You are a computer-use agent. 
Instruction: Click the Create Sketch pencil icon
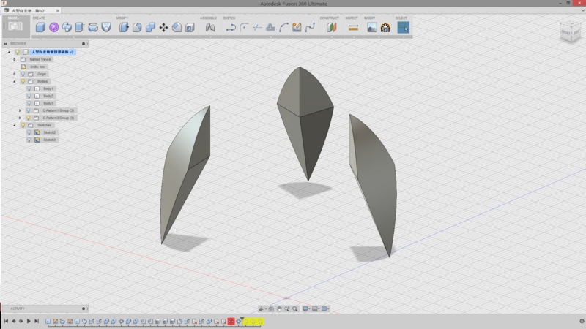[297, 27]
